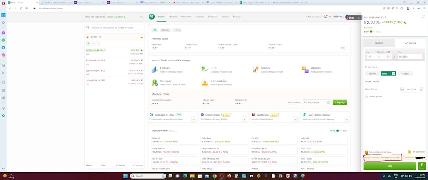Screen dimensions: 428x180
Task: Expand the CUR FUT watchlist dropdown
Action: pyautogui.click(x=141, y=37)
